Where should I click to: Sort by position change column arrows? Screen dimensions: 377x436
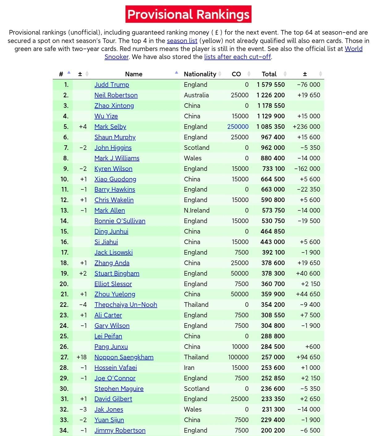click(87, 74)
